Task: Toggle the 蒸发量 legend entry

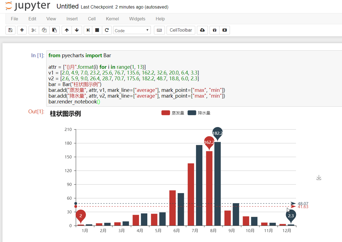Action: click(x=173, y=112)
